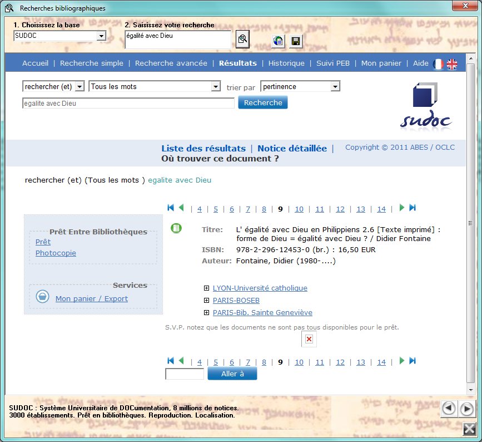Click the round forward arrow button
Viewport: 482px width, 442px height.
(466, 409)
